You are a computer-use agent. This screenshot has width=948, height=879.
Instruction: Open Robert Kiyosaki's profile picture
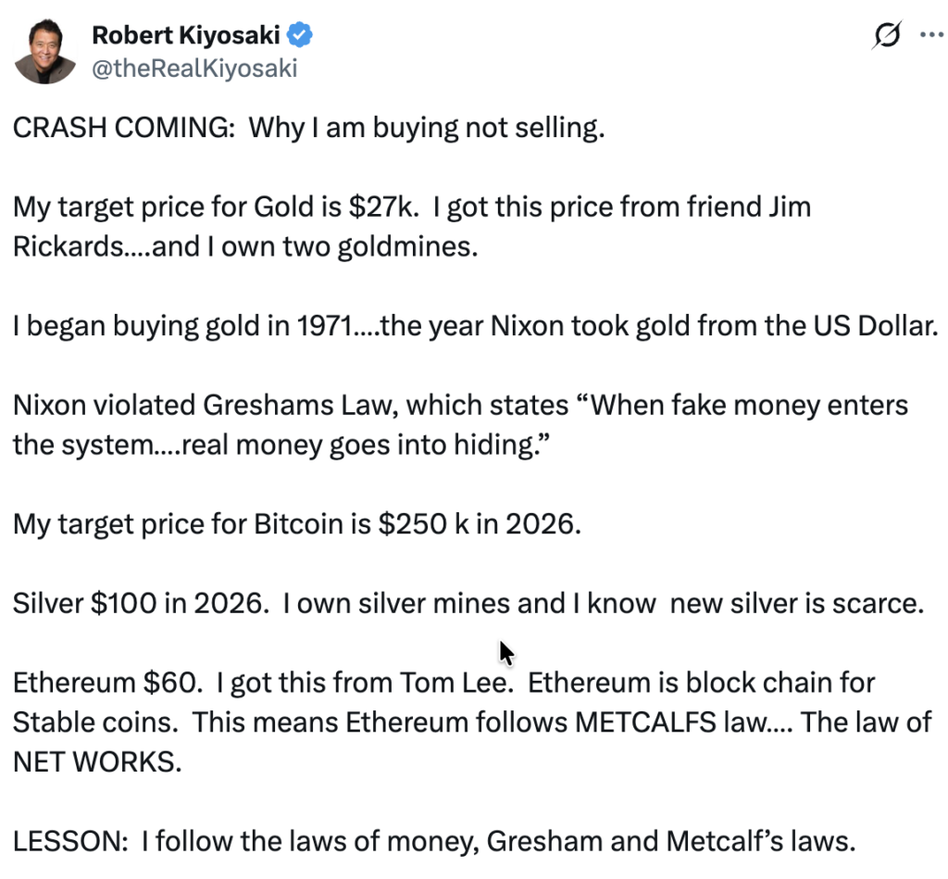pyautogui.click(x=44, y=52)
